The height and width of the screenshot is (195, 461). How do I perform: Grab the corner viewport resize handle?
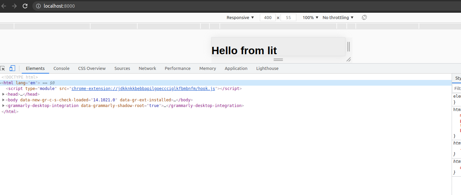click(348, 60)
